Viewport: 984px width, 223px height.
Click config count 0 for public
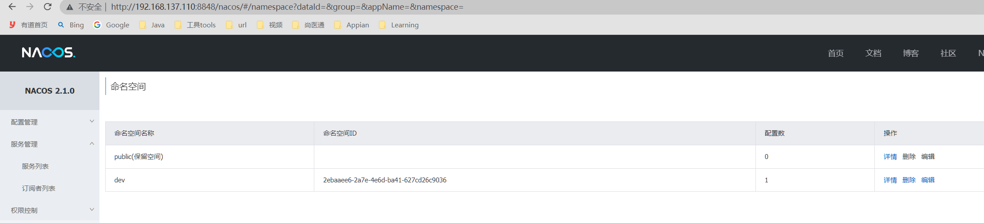pos(767,156)
